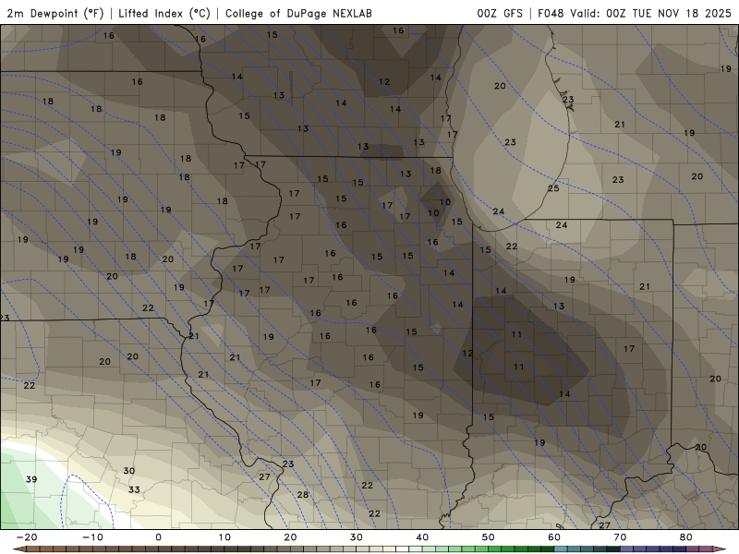
Task: Select the "50" label on the color scale
Action: pyautogui.click(x=489, y=537)
